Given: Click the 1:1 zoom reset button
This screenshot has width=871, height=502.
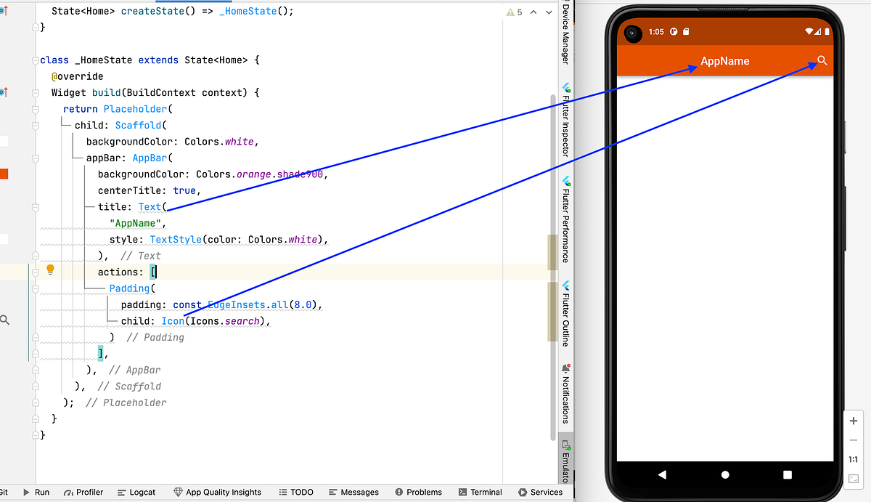Looking at the screenshot, I should pos(853,459).
